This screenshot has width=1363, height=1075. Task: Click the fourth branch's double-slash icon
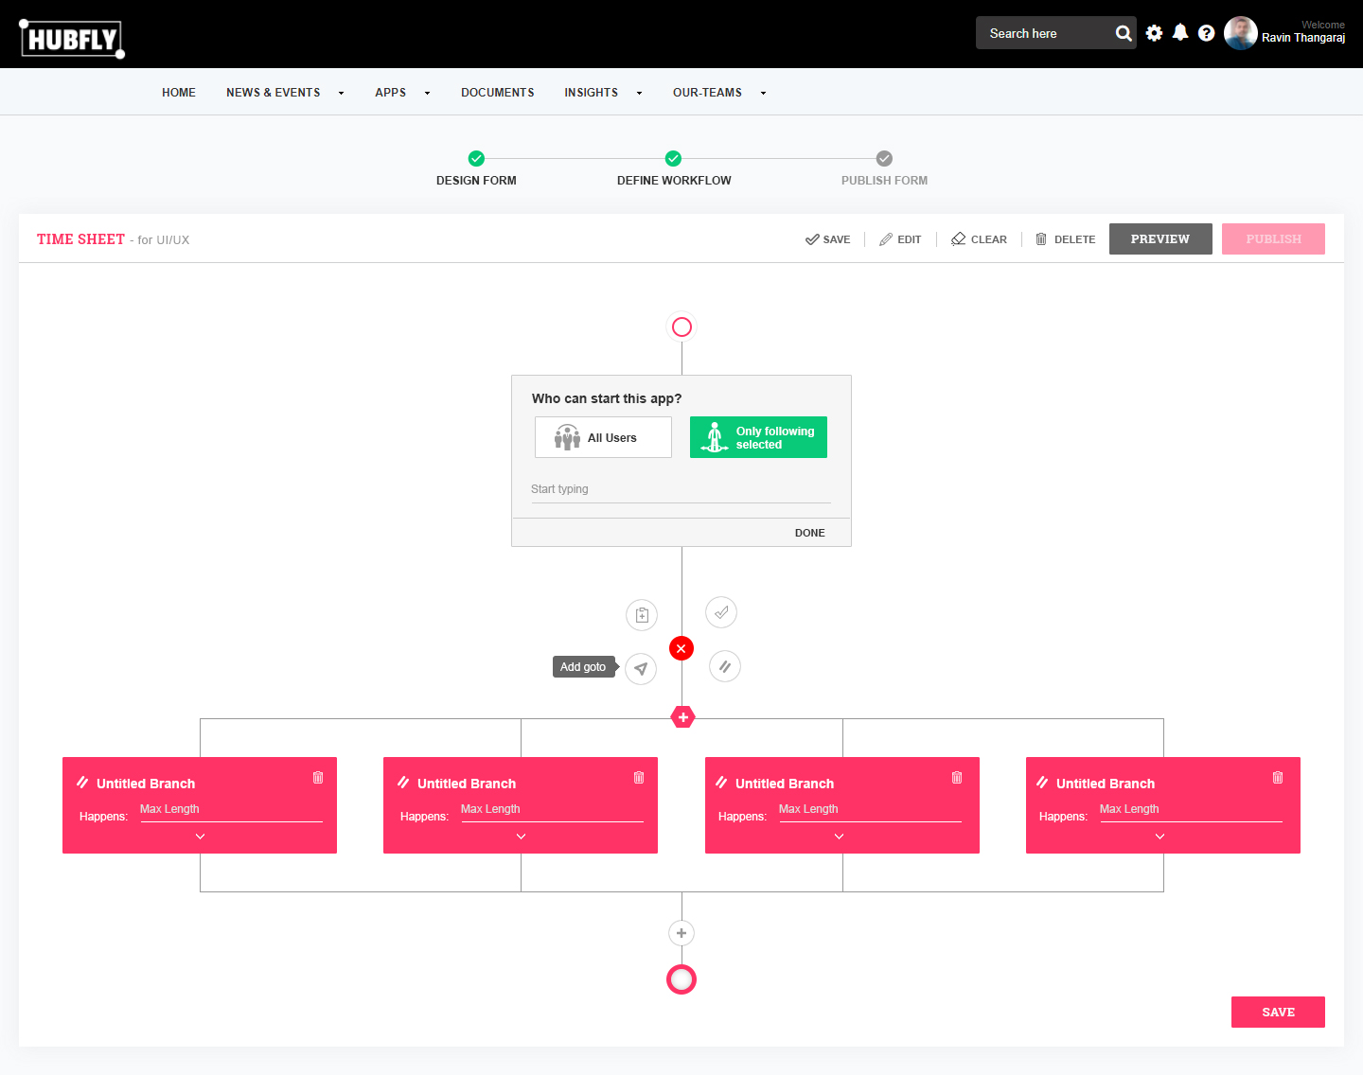click(x=1042, y=783)
